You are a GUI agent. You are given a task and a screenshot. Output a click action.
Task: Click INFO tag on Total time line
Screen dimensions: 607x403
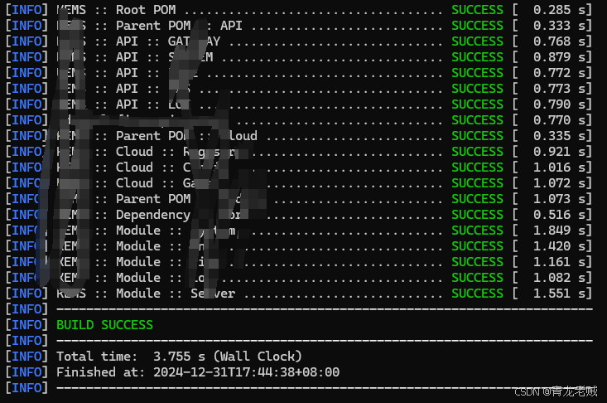coord(26,357)
